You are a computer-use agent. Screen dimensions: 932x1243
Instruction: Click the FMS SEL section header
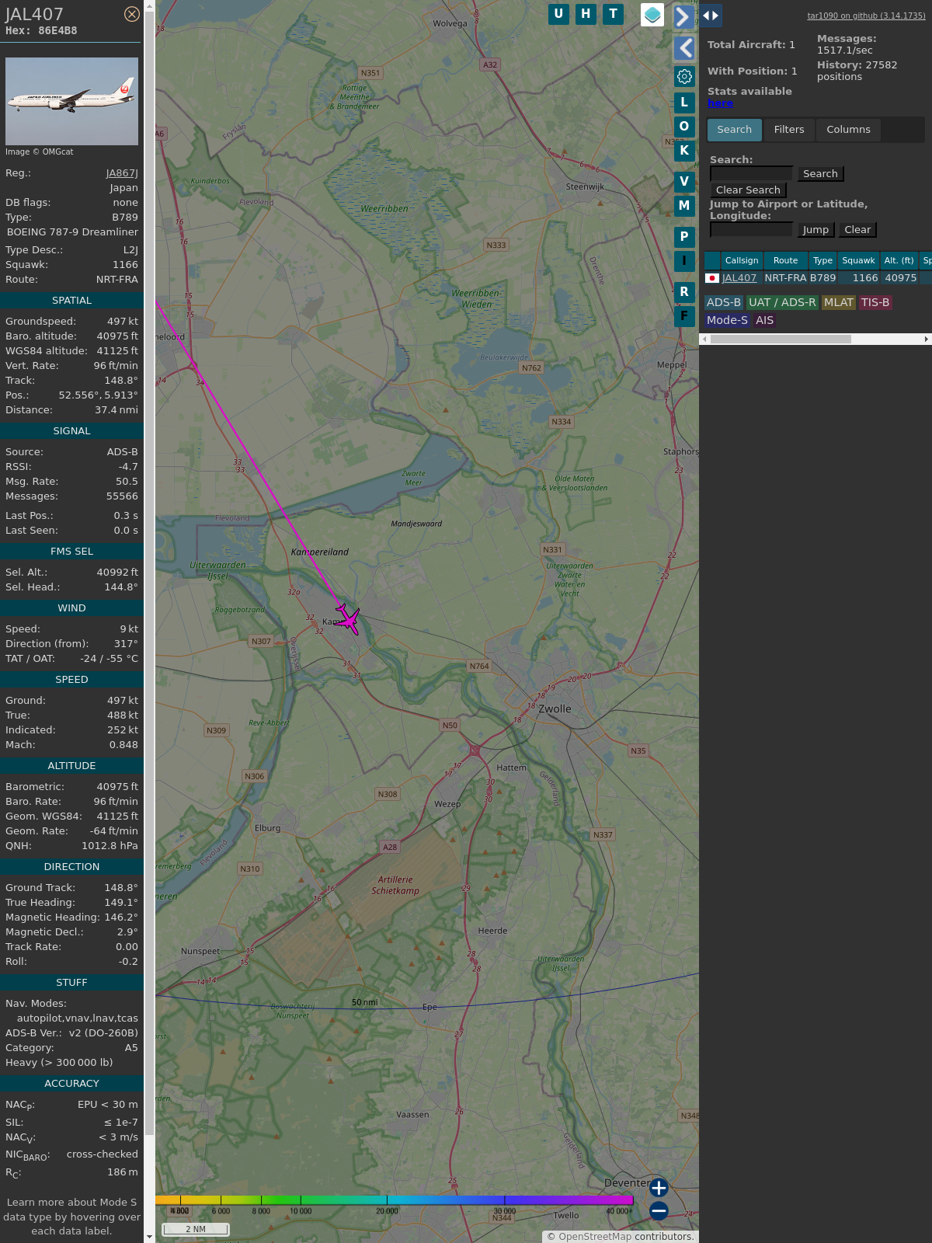[x=71, y=552]
